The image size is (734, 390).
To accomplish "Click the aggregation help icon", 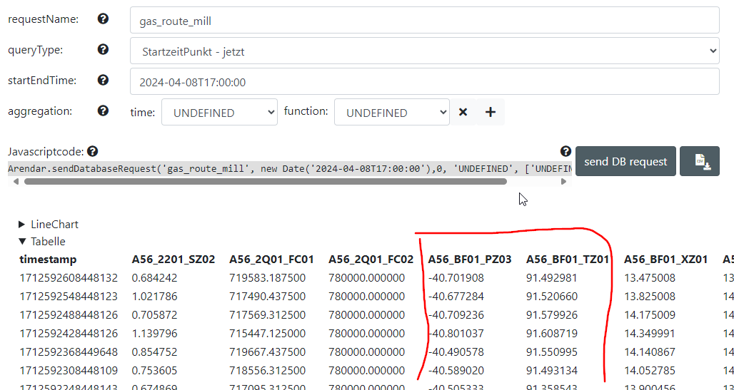I will 103,111.
